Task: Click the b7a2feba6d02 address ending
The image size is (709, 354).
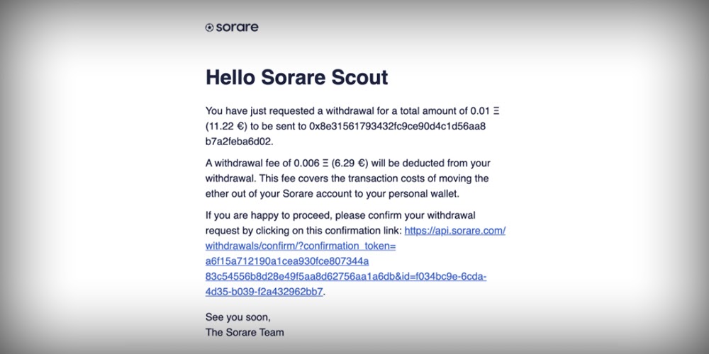Action: (239, 142)
